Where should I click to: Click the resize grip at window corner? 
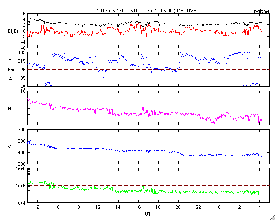[272, 217]
